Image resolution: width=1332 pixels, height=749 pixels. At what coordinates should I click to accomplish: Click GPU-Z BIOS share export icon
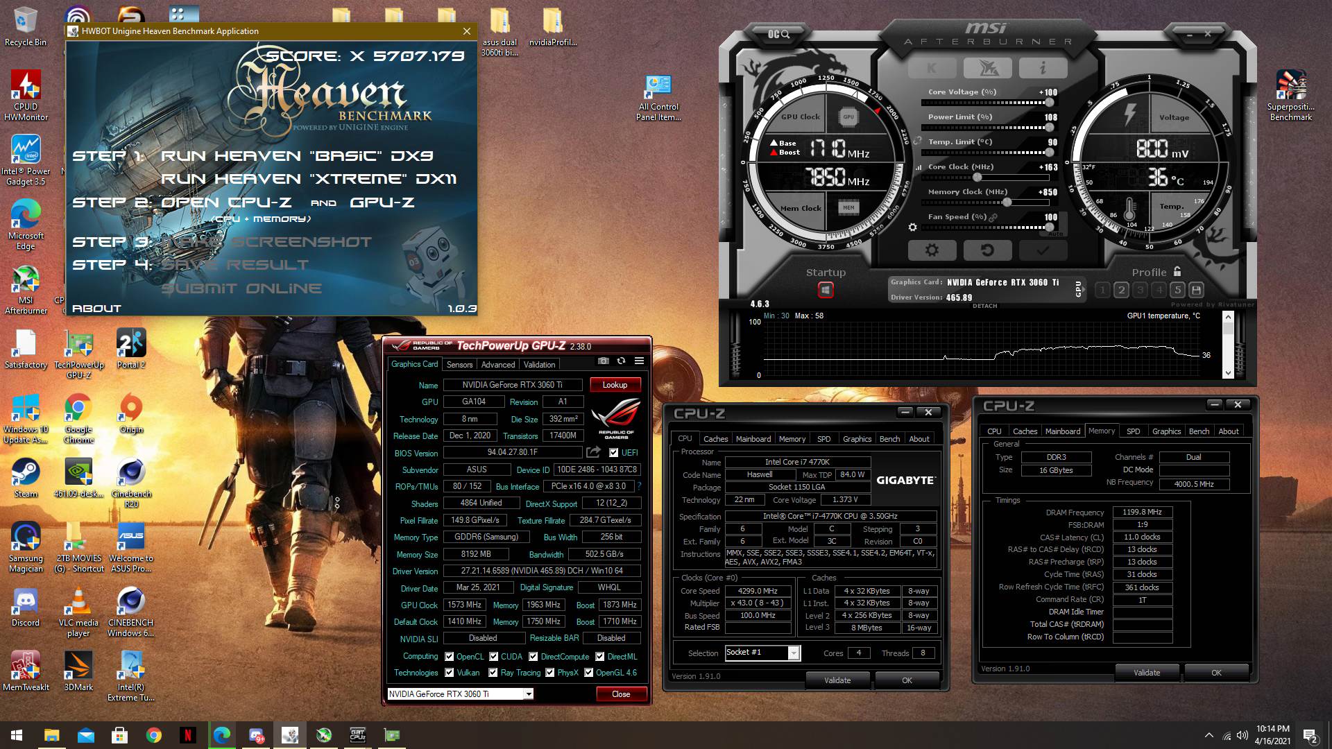pos(593,452)
